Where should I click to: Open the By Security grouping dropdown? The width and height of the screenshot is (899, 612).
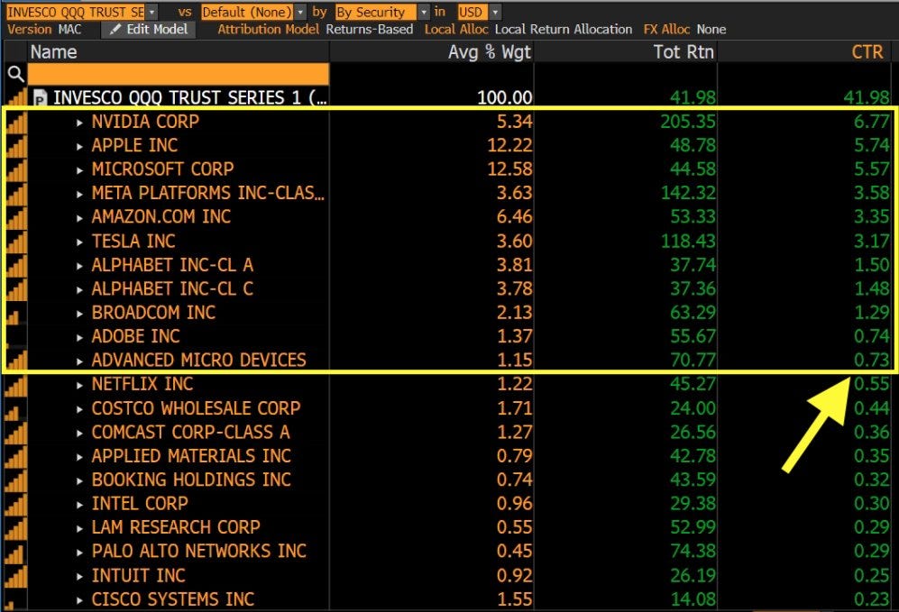coord(424,12)
